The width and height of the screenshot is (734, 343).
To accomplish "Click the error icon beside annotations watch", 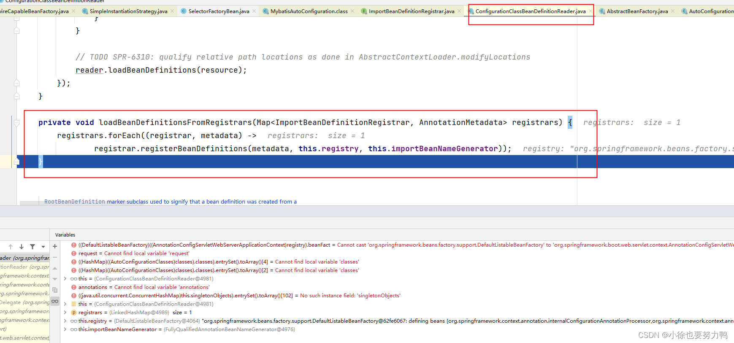I will tap(74, 287).
